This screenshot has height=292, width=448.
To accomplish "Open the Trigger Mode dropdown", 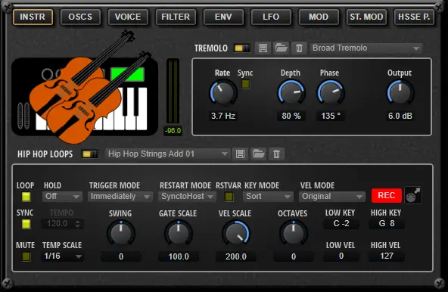I will click(120, 196).
